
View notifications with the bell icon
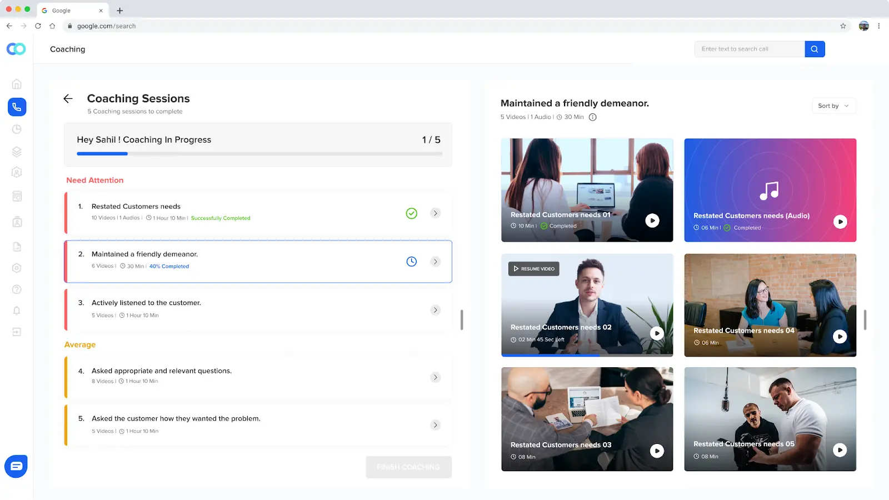[x=17, y=311]
